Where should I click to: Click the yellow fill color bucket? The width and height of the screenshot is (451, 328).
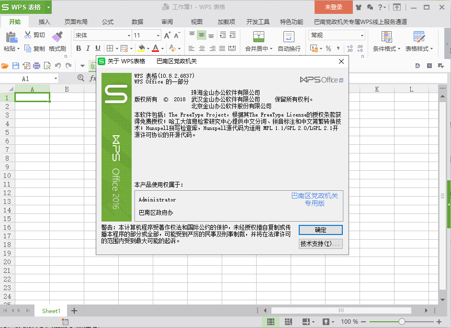pyautogui.click(x=141, y=48)
